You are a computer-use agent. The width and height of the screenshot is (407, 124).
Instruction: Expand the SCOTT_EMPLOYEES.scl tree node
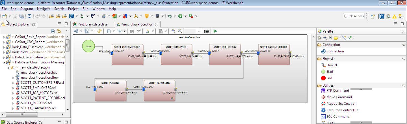(13, 88)
